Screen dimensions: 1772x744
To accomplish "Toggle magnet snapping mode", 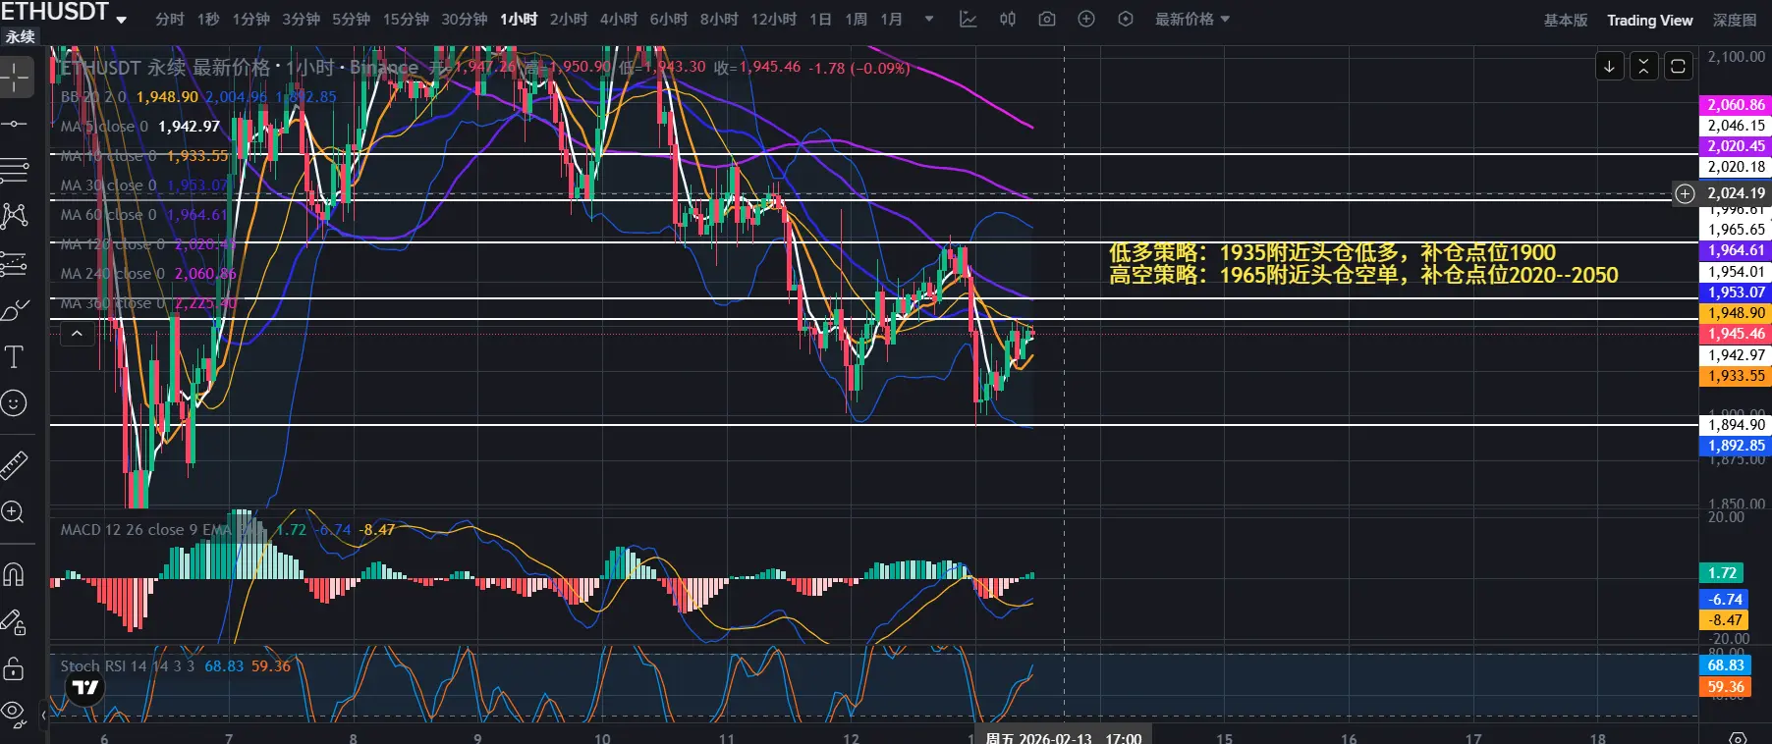I will [15, 573].
